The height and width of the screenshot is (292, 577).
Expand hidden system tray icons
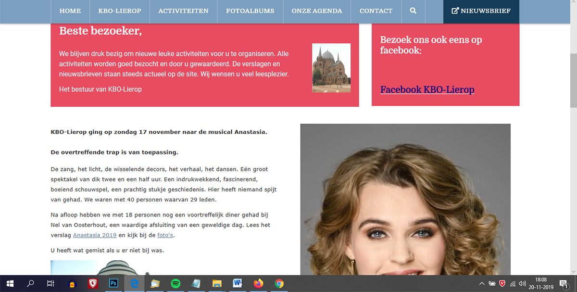(482, 284)
